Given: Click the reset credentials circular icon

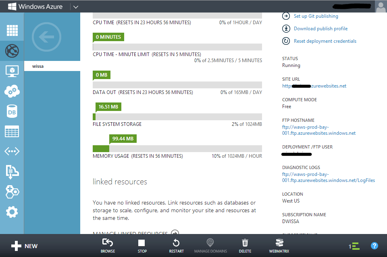Looking at the screenshot, I should [286, 41].
